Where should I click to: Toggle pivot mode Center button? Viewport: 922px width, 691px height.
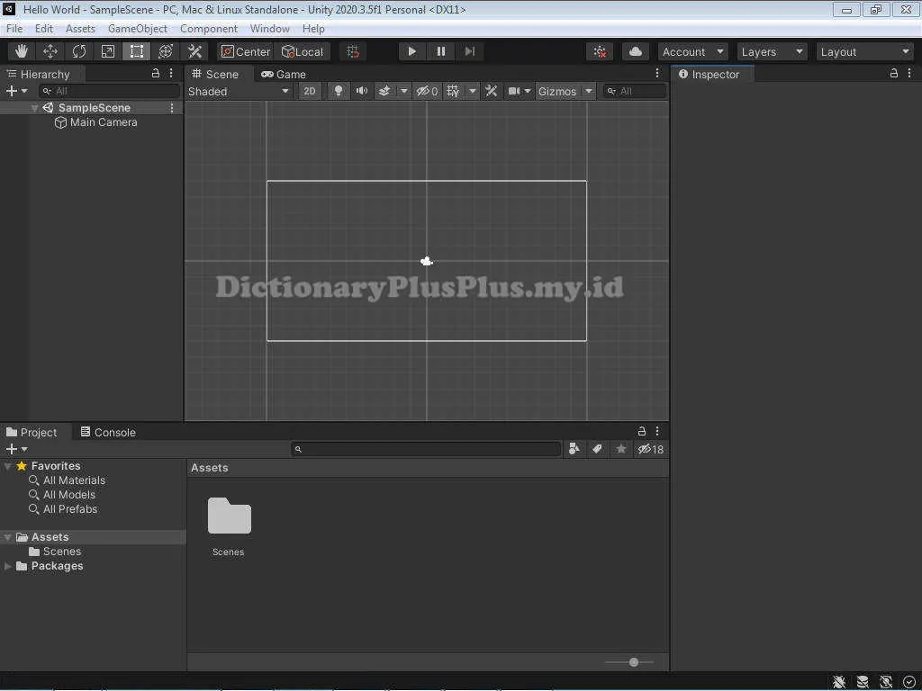[x=245, y=51]
